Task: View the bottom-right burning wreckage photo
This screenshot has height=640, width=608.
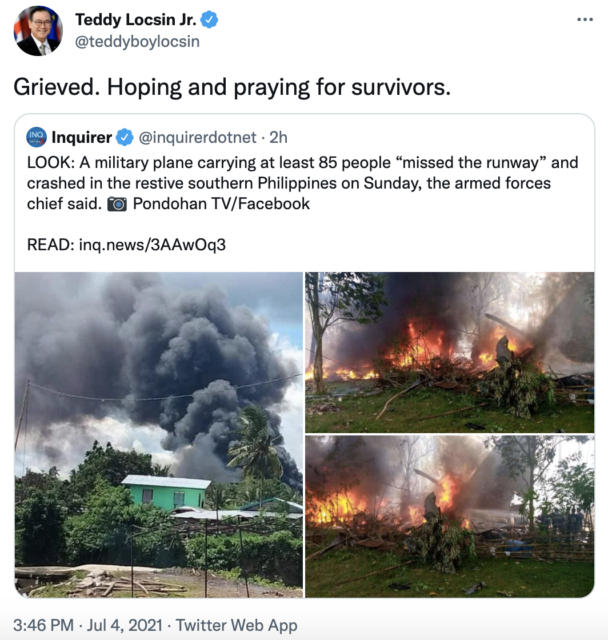Action: tap(450, 517)
